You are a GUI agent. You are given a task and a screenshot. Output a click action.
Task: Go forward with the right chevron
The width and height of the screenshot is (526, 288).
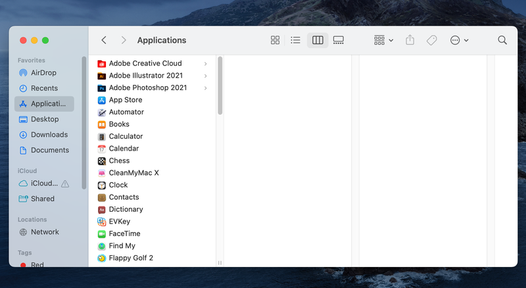pos(124,40)
